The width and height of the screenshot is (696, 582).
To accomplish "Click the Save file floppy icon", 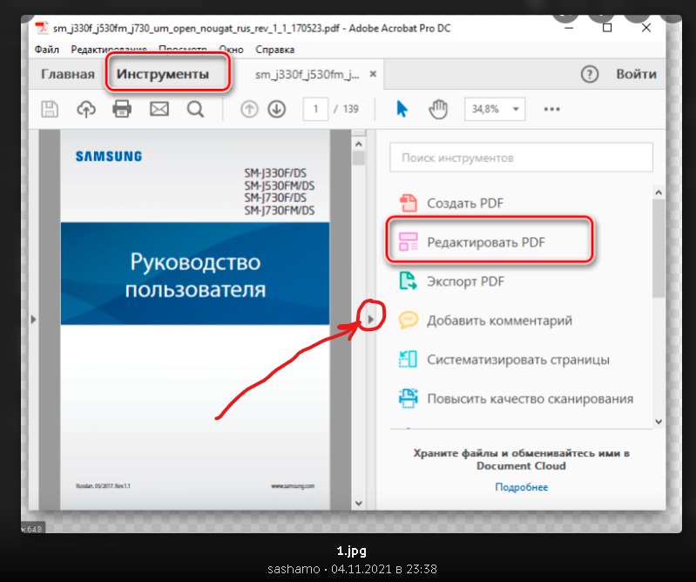I will [50, 109].
